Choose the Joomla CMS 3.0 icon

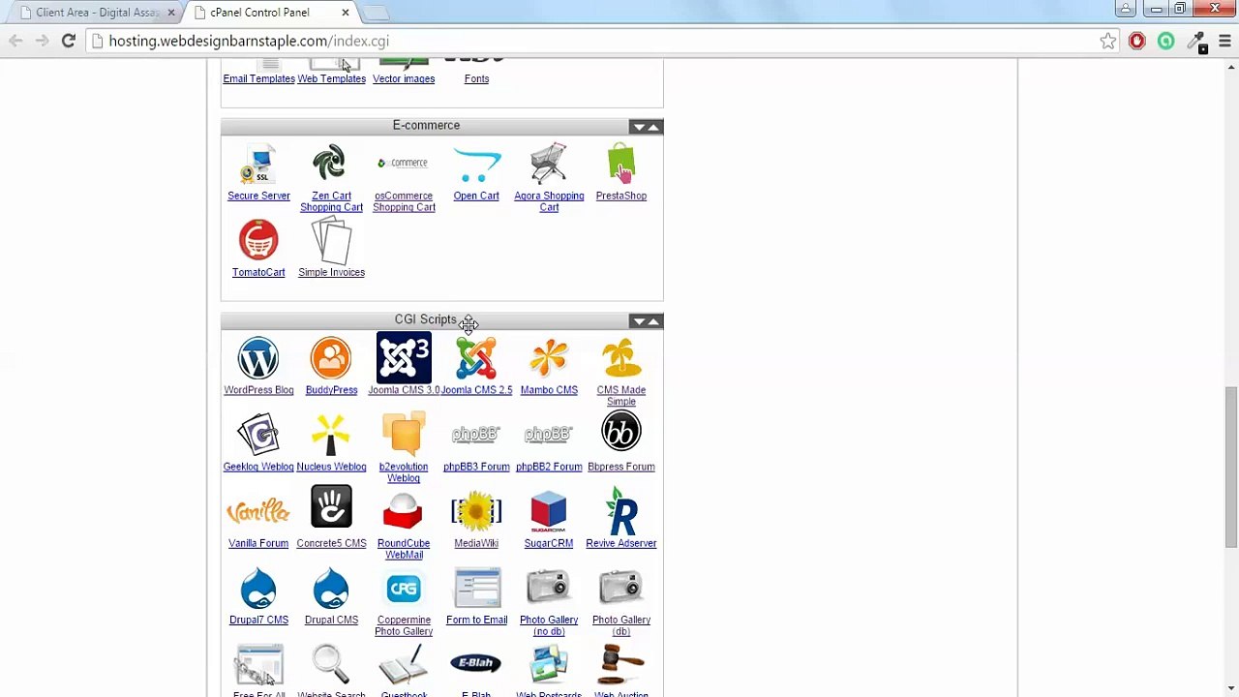coord(404,358)
